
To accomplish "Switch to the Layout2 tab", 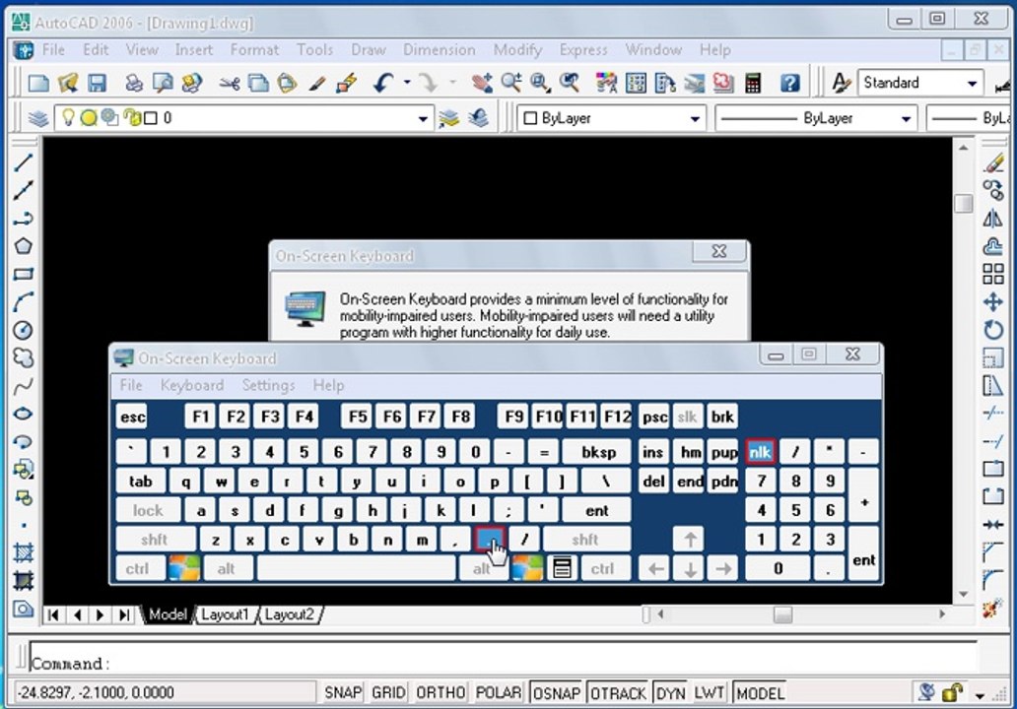I will coord(290,614).
